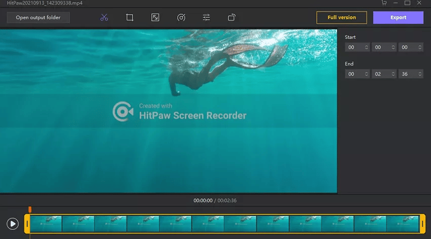This screenshot has height=239, width=431.
Task: Click the Start label
Action: coord(350,37)
